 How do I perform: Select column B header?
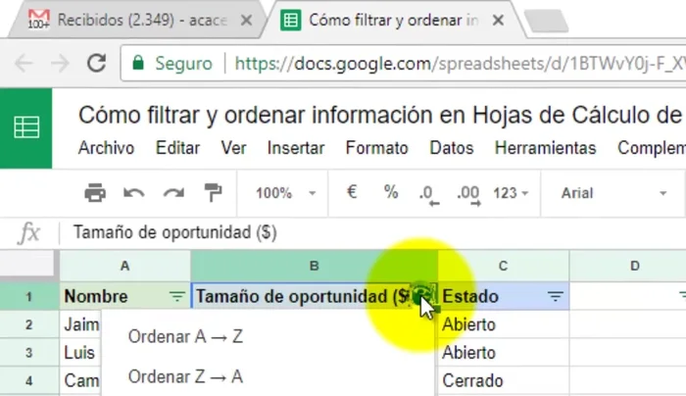pyautogui.click(x=315, y=266)
